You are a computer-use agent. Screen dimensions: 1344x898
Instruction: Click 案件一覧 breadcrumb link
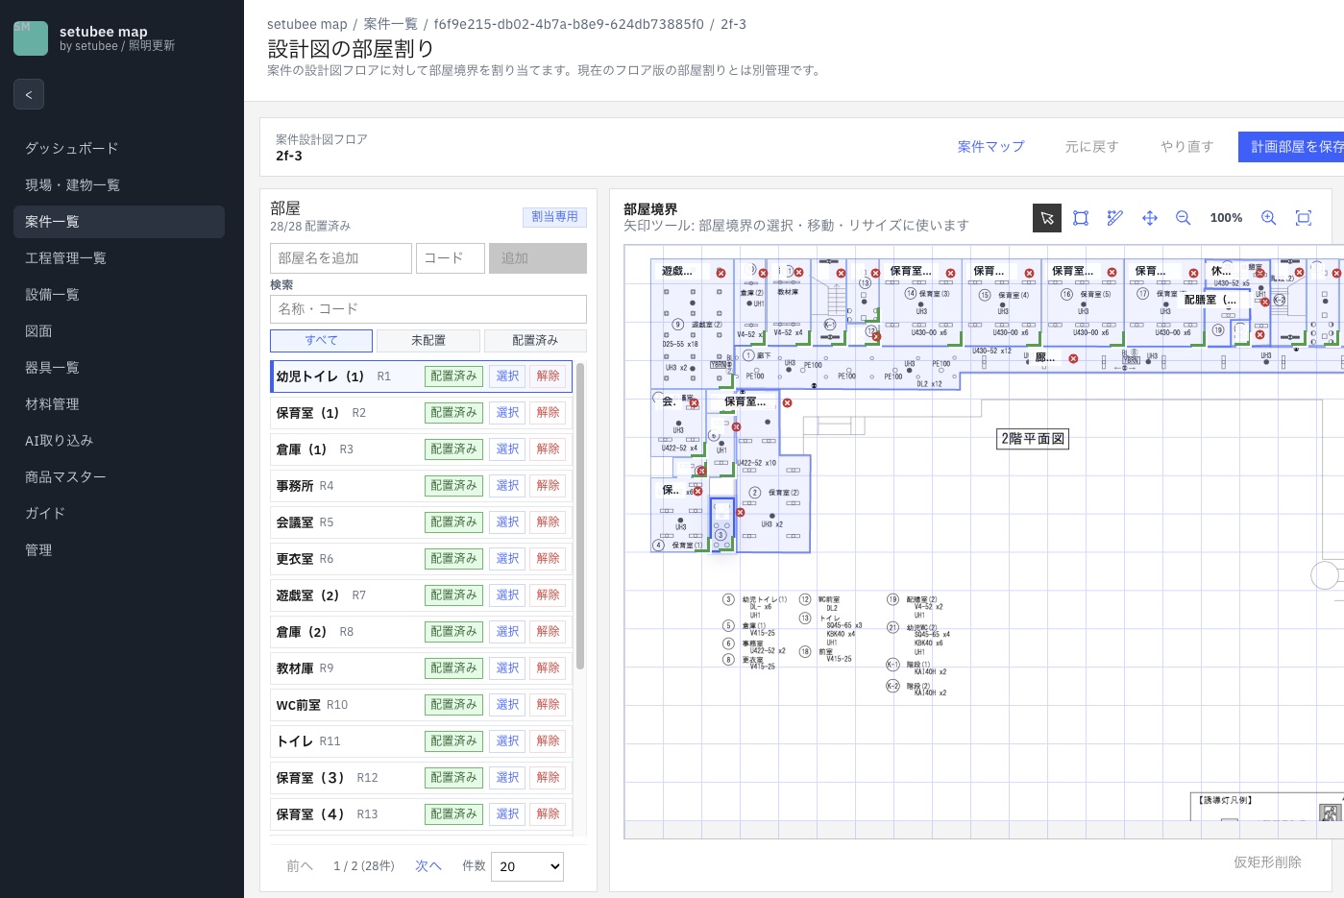pos(390,24)
